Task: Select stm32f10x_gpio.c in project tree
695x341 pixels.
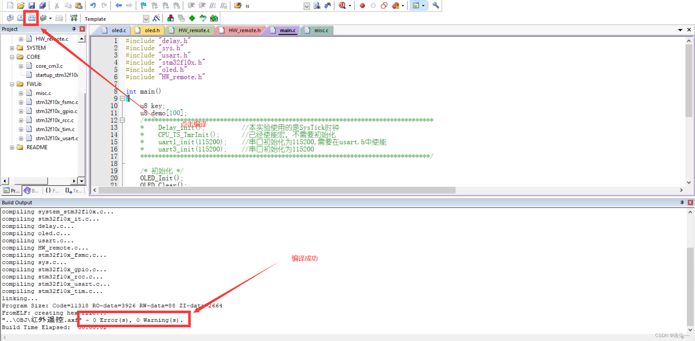Action: (56, 111)
